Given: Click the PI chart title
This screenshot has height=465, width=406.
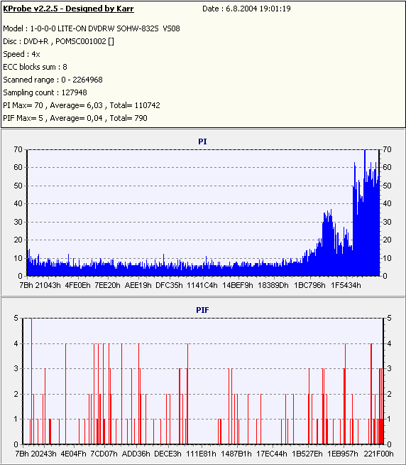Looking at the screenshot, I should [x=202, y=141].
